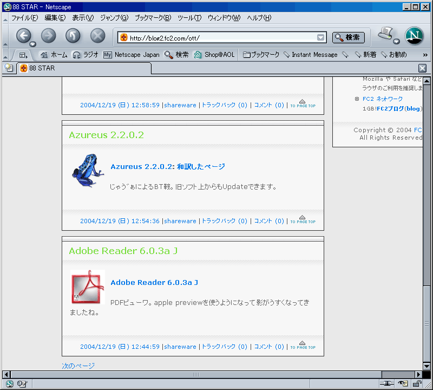Open the 編集(E) menu
Screen dimensions: 433x390
55,18
